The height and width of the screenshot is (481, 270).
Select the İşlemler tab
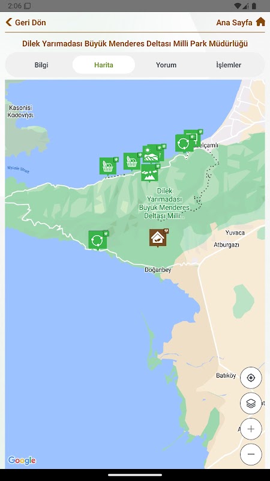pyautogui.click(x=229, y=65)
